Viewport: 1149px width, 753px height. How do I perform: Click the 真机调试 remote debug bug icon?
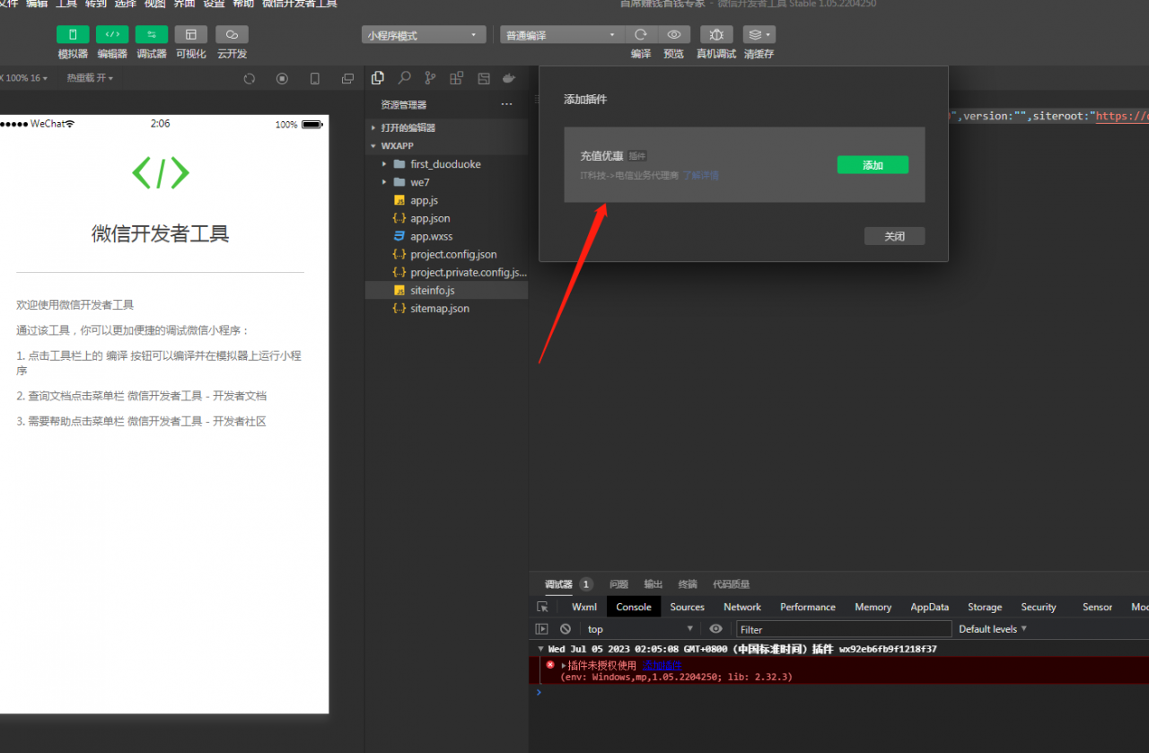tap(716, 34)
